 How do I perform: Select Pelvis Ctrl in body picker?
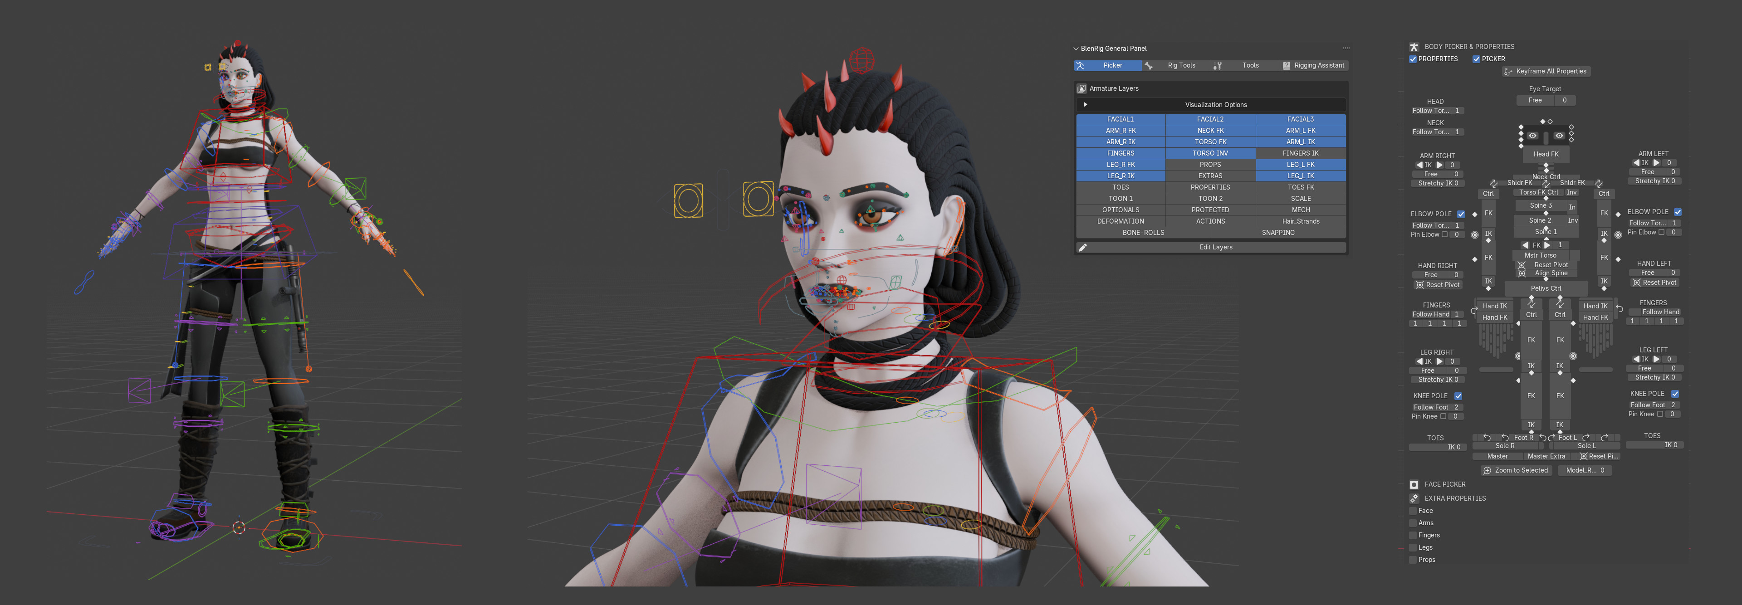pos(1546,288)
